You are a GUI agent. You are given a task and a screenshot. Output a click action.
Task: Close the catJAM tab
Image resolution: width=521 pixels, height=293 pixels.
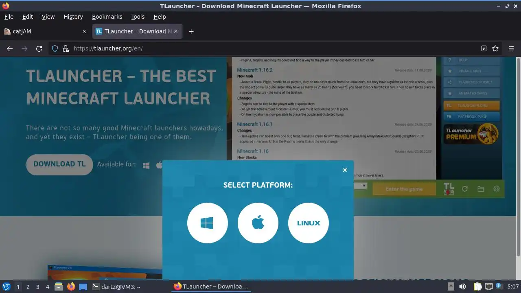click(84, 31)
